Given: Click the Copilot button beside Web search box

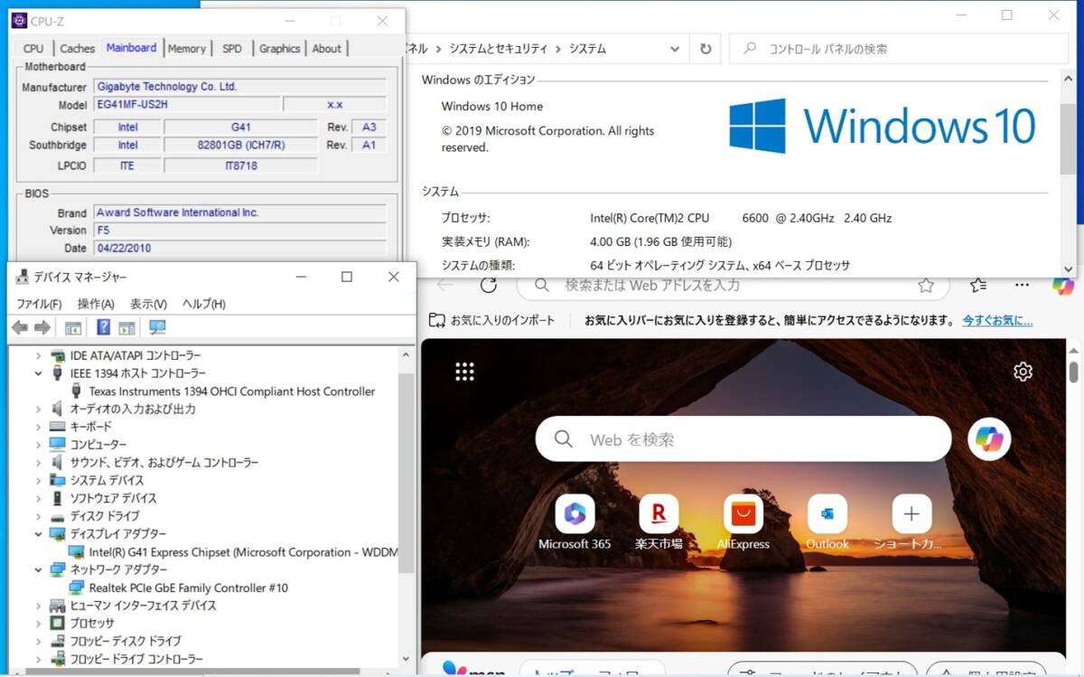Looking at the screenshot, I should (989, 439).
